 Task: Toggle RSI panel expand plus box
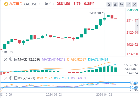(16, 78)
